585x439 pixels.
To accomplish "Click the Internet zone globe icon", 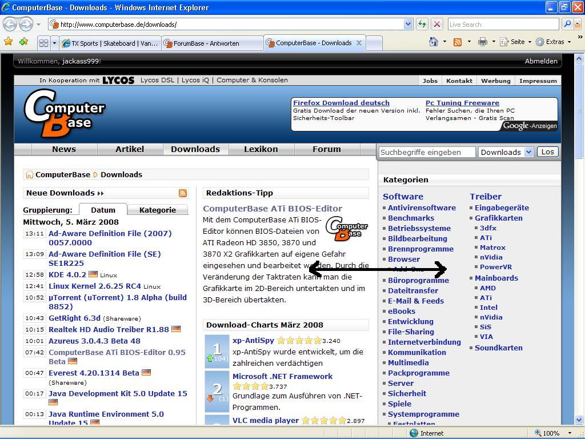I will coord(414,433).
